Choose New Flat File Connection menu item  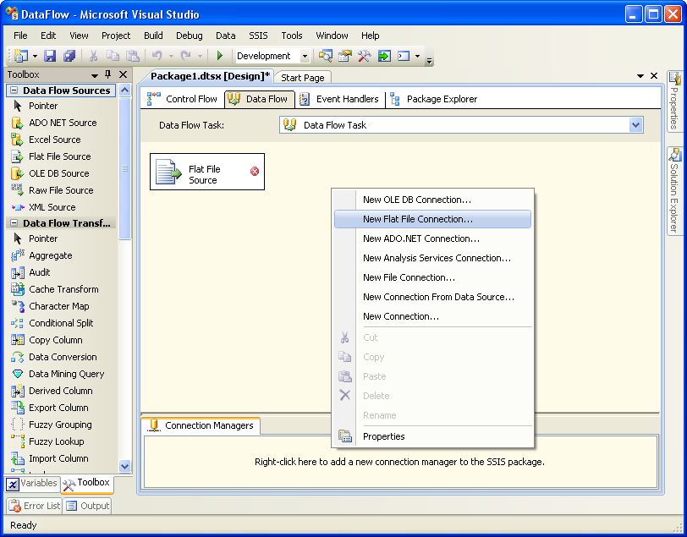pyautogui.click(x=417, y=219)
